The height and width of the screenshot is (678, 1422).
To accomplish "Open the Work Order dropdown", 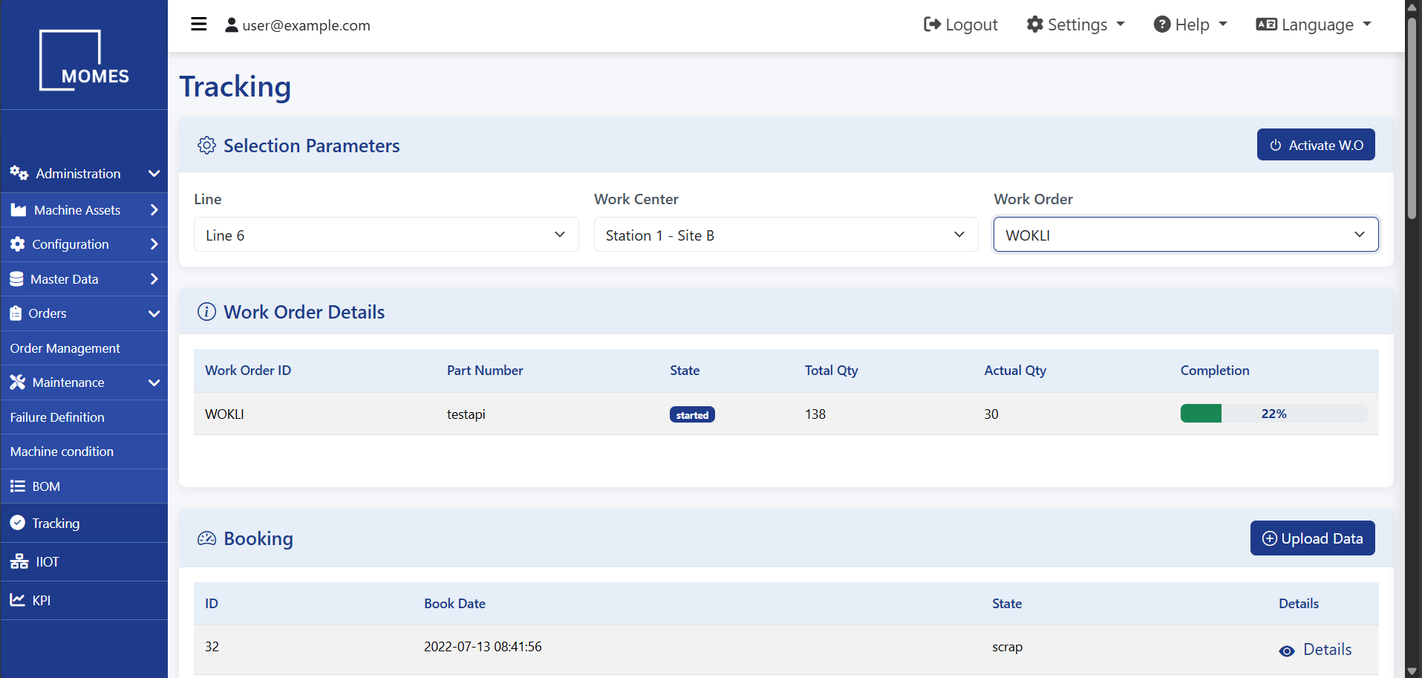I will point(1186,235).
